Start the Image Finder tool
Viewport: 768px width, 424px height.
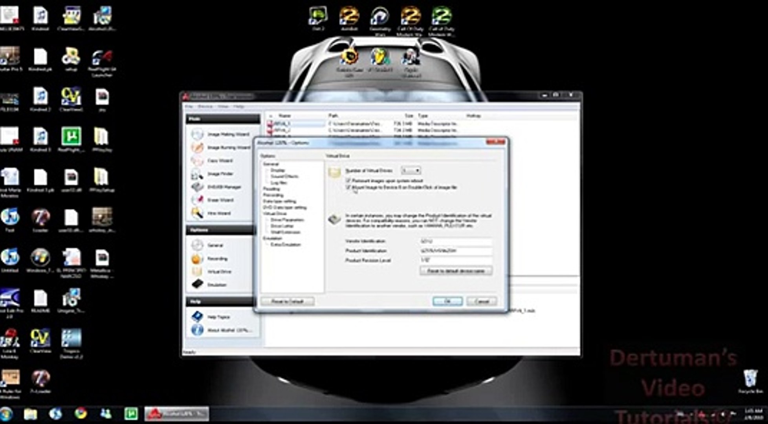coord(220,174)
